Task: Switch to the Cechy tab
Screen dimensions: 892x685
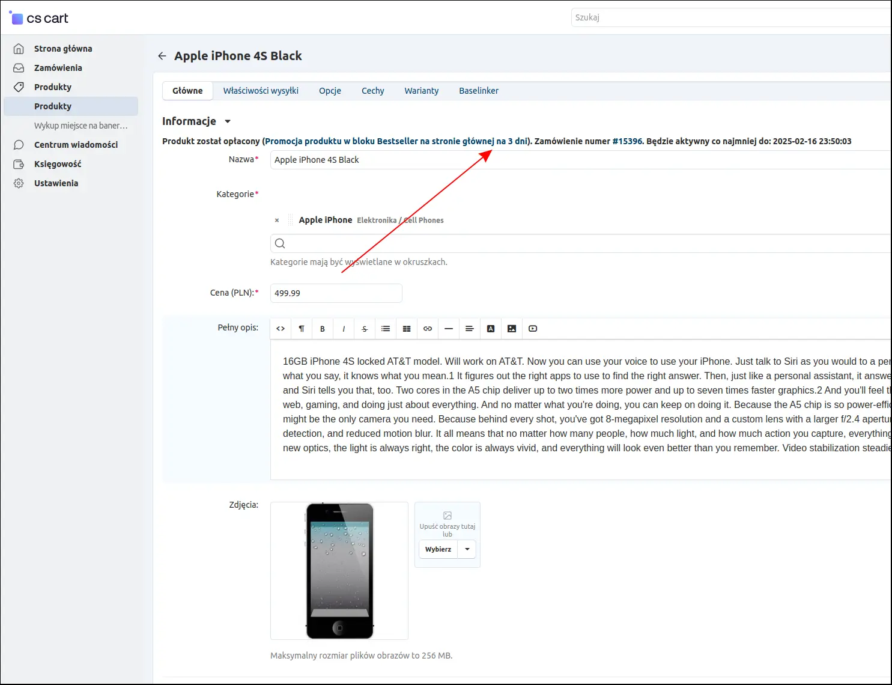Action: (x=372, y=91)
